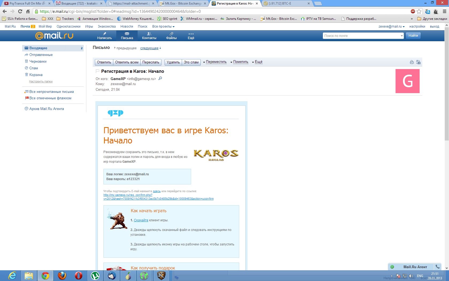Screen dimensions: 449x281
Task: Expand the zexexe@mail.ru account dropdown
Action: [392, 26]
